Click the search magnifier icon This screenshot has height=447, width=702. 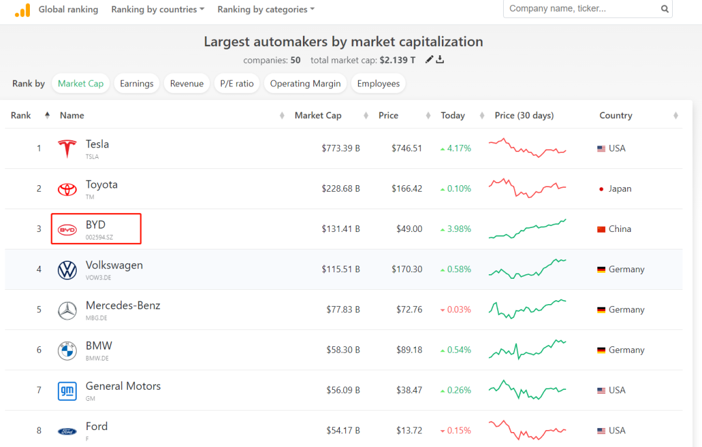click(x=664, y=9)
